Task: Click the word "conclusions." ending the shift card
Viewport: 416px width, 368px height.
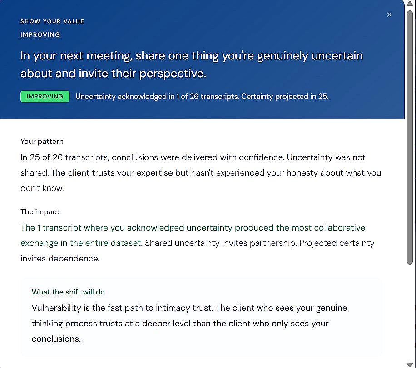Action: (56, 339)
